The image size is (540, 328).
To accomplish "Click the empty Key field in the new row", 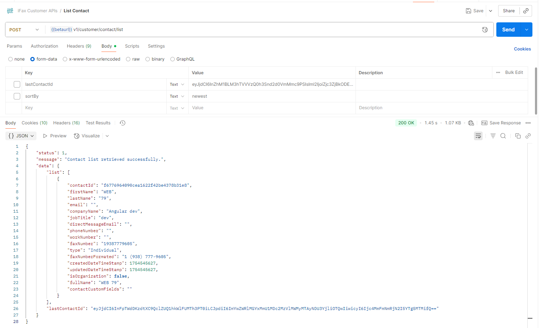I will click(x=94, y=108).
